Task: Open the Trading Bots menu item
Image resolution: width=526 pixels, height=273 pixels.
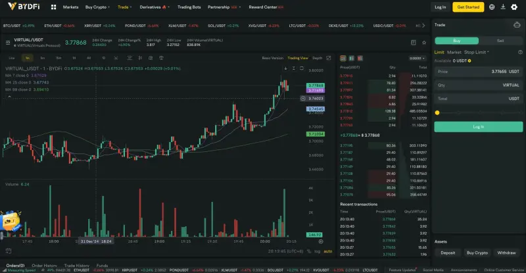Action: coord(189,7)
